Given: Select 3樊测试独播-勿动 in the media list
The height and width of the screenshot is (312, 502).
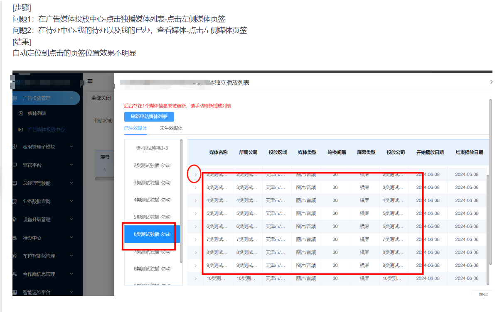Looking at the screenshot, I should 152,183.
